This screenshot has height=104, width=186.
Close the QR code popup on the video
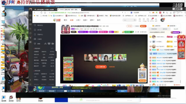point(146,67)
